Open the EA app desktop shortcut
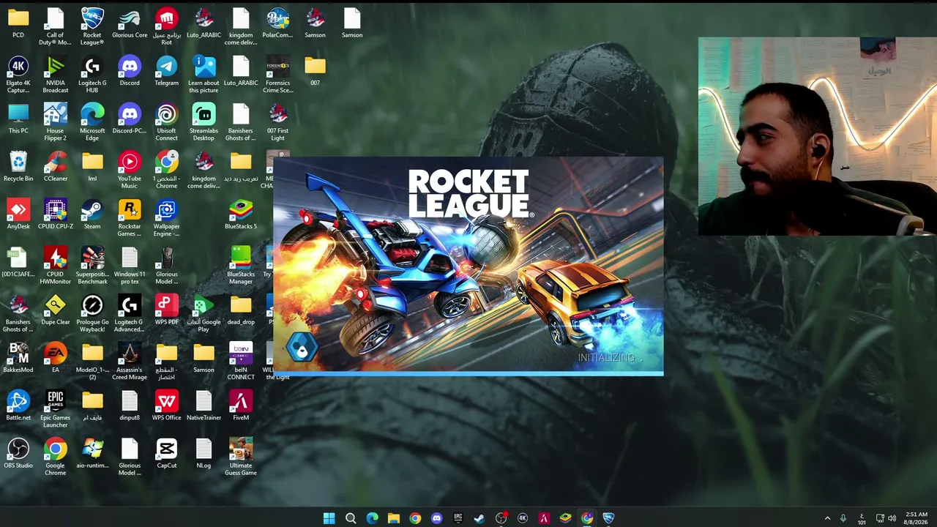Screen dimensions: 937x527 pos(55,358)
